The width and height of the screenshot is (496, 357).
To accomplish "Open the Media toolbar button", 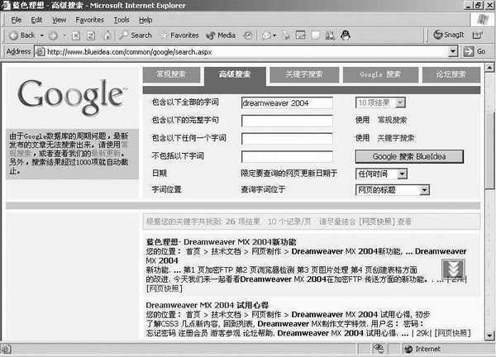I will coord(221,36).
